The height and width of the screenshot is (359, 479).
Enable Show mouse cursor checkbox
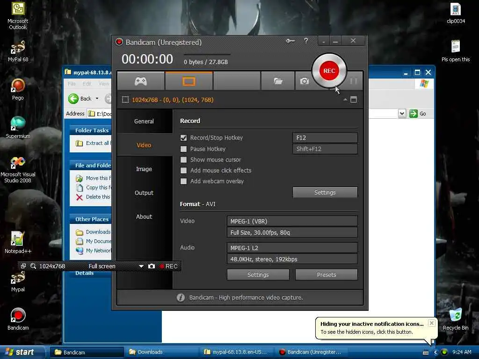pos(183,160)
